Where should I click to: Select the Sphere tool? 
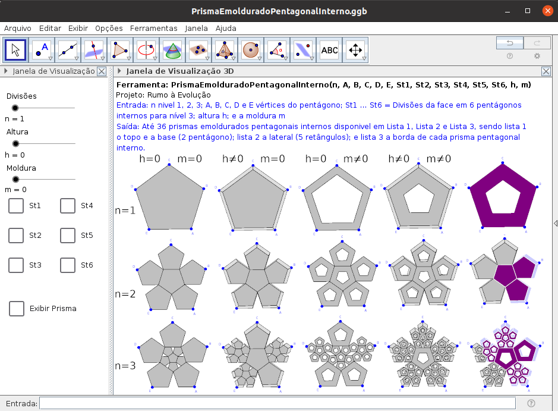251,50
